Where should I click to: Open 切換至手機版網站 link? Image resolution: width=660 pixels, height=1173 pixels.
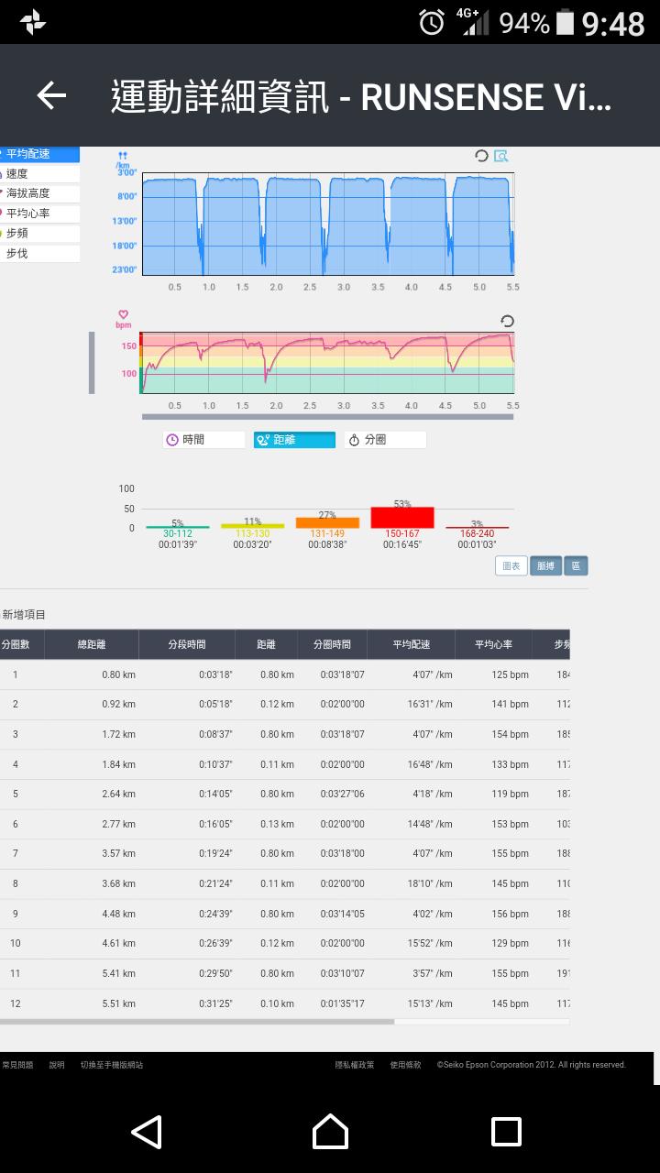[112, 1065]
